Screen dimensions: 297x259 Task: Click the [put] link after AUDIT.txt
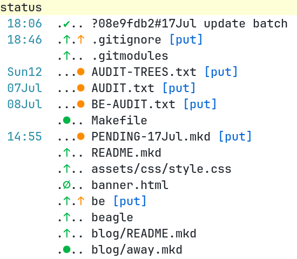[179, 88]
